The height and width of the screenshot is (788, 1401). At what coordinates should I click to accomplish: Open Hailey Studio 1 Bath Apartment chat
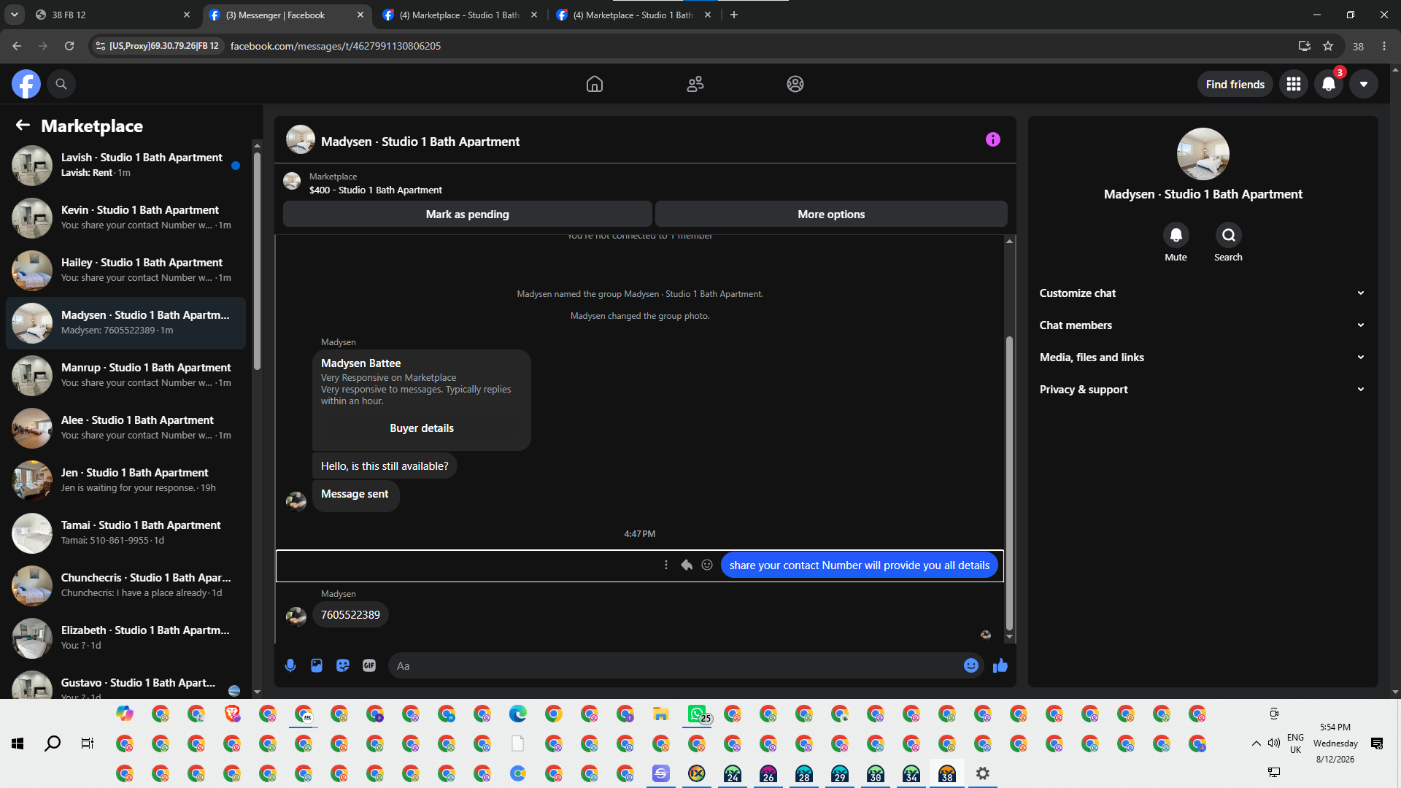point(126,271)
